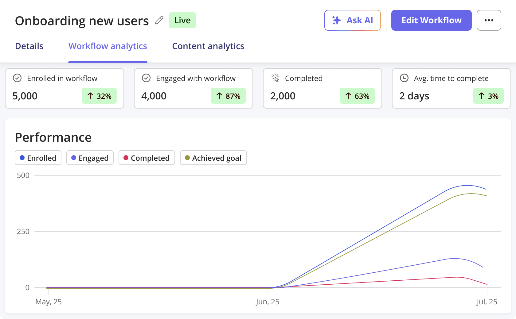The width and height of the screenshot is (516, 319).
Task: Switch to the Details tab
Action: (x=29, y=46)
